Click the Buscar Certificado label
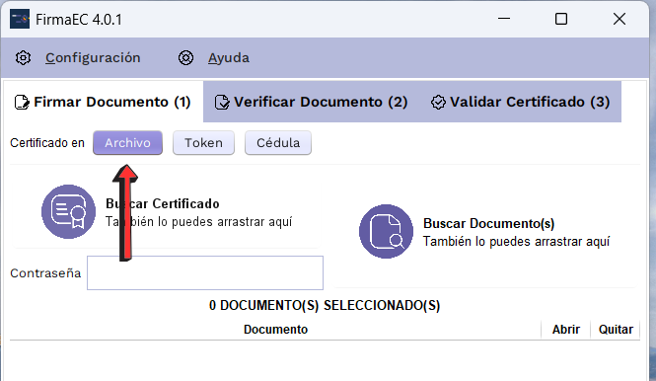The height and width of the screenshot is (381, 656). 163,203
